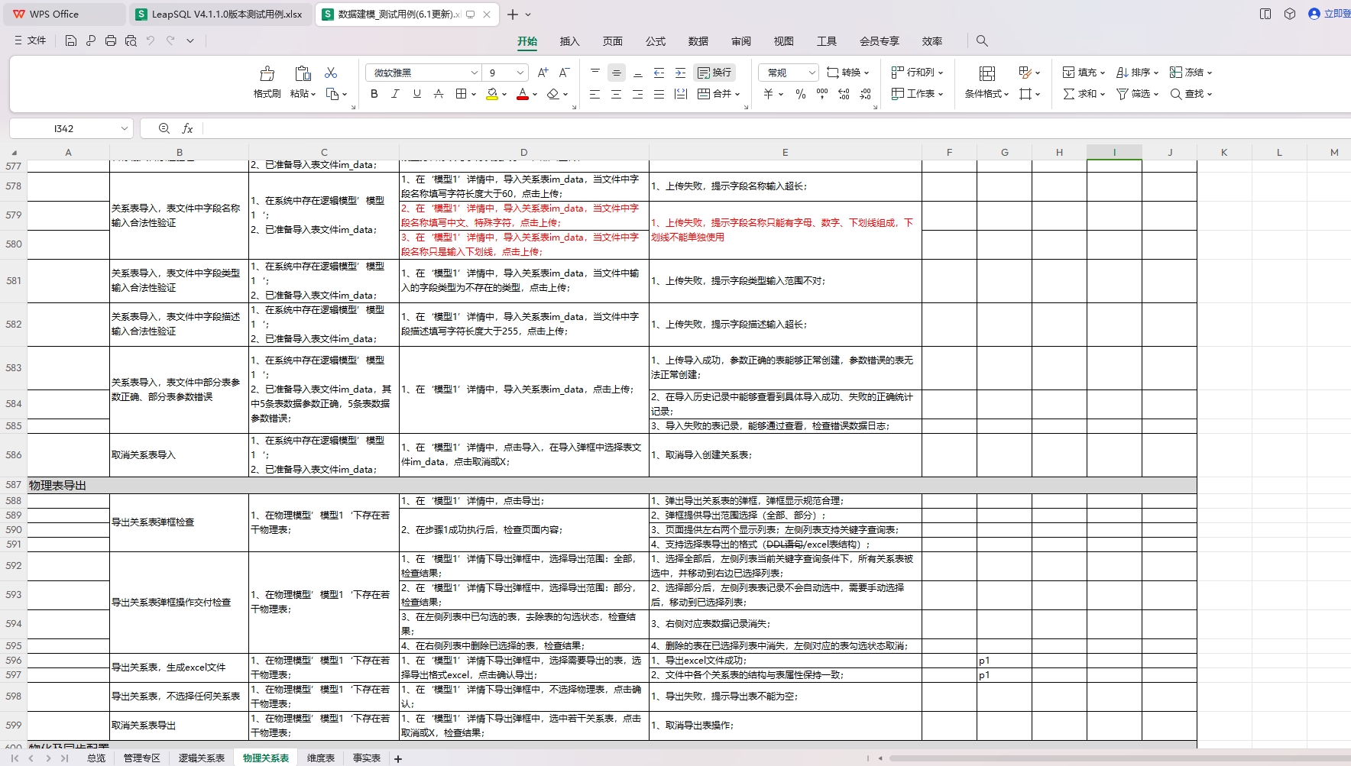Screen dimensions: 1351x766
Task: Open the Formulas (公式) ribbon tab
Action: pyautogui.click(x=655, y=41)
